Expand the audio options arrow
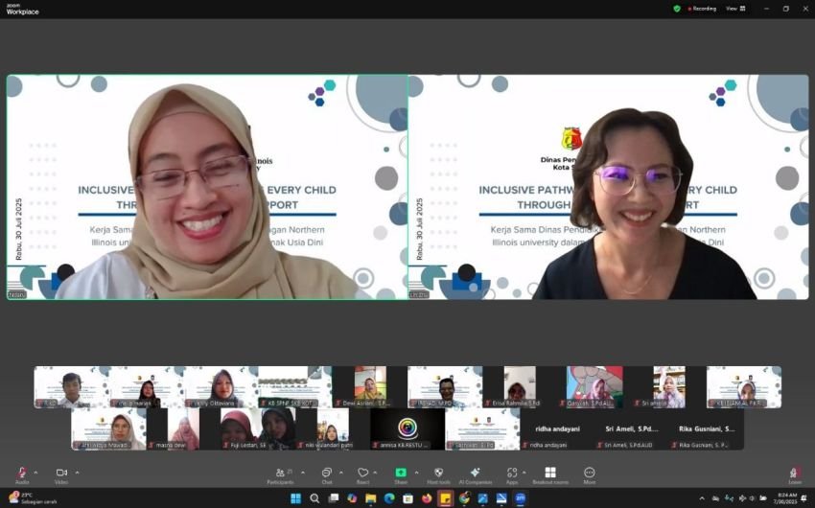 pos(36,472)
